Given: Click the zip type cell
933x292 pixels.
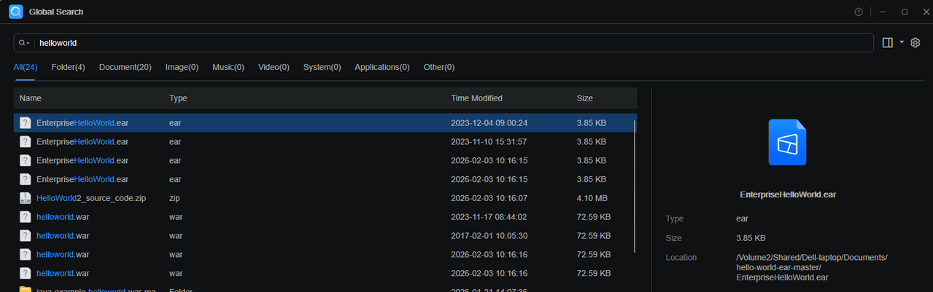Looking at the screenshot, I should point(175,198).
